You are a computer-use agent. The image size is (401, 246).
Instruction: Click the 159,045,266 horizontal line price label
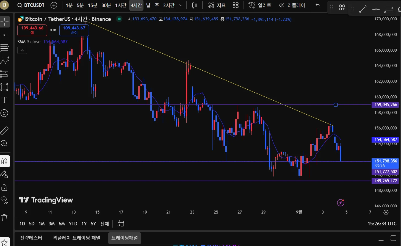(386, 105)
